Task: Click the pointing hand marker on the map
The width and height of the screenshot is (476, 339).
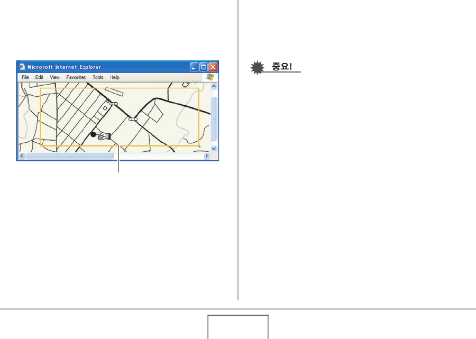Action: pyautogui.click(x=104, y=136)
